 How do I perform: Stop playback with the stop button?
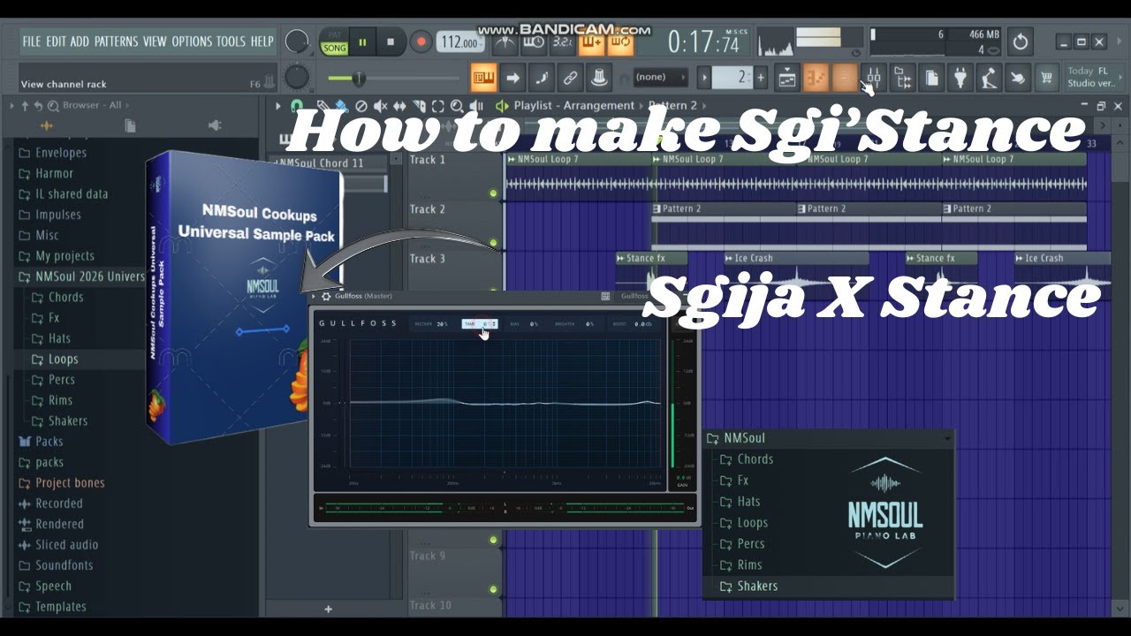pyautogui.click(x=391, y=42)
